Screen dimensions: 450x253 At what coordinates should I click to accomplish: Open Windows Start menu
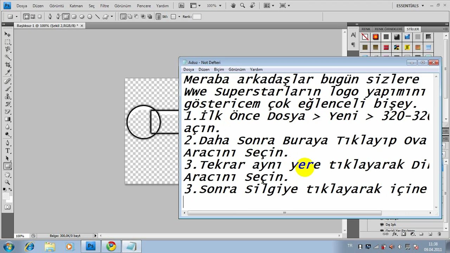pos(8,246)
